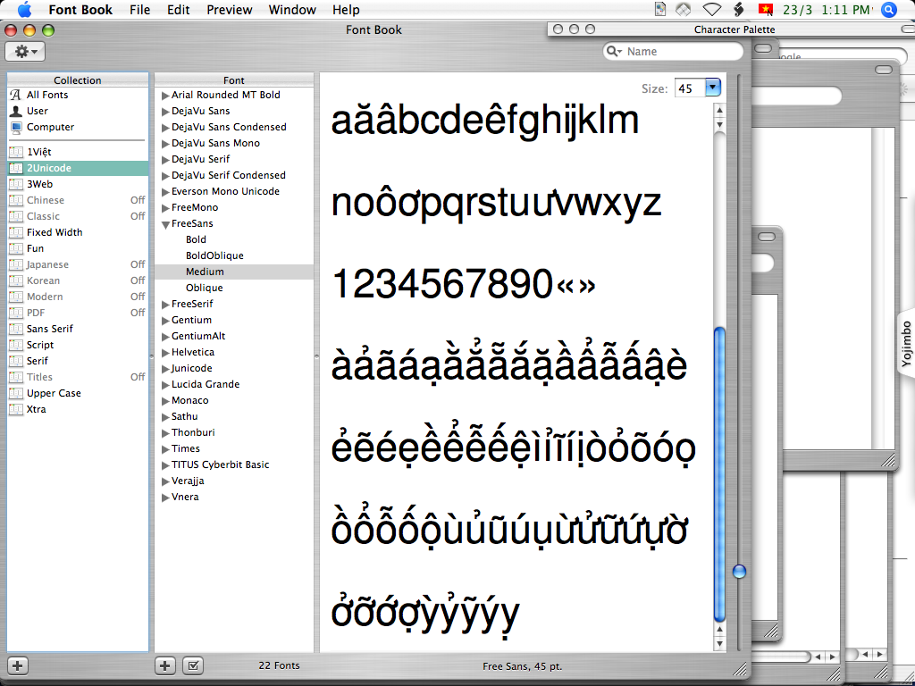
Task: Expand the Helvetica font family
Action: pos(165,353)
